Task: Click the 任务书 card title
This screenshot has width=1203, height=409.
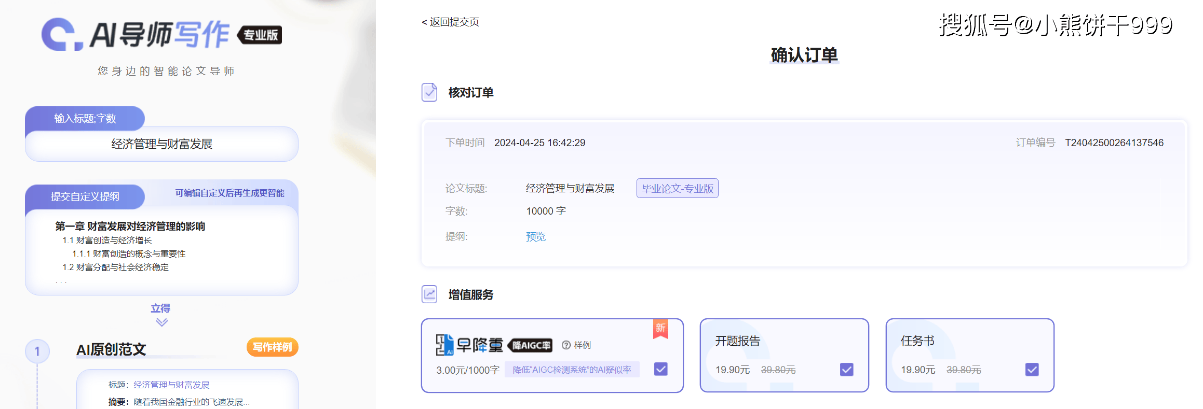Action: tap(917, 341)
